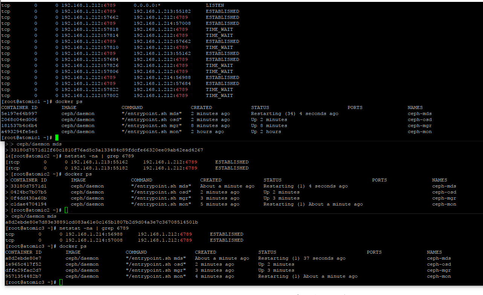
Task: Click local address 192.168.1.212:57806
Action: [x=90, y=71]
